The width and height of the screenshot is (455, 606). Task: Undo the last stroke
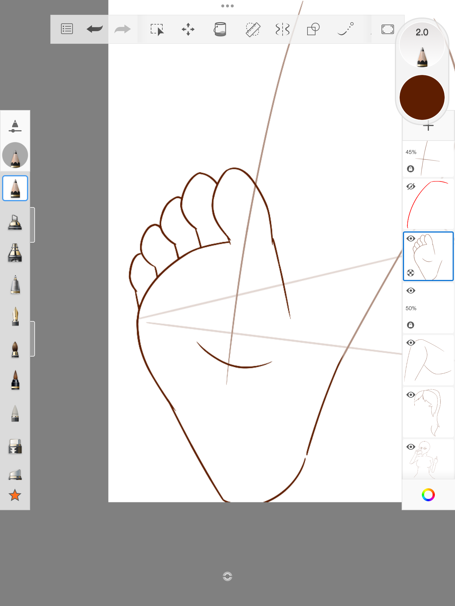[x=94, y=29]
